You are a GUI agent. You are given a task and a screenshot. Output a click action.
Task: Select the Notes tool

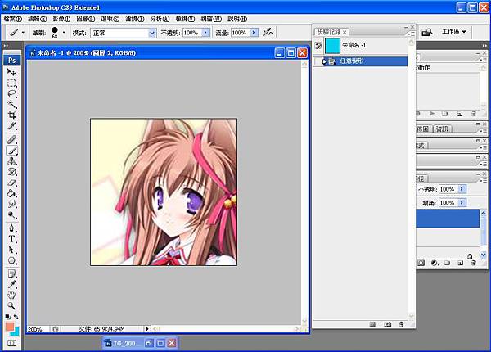(11, 273)
